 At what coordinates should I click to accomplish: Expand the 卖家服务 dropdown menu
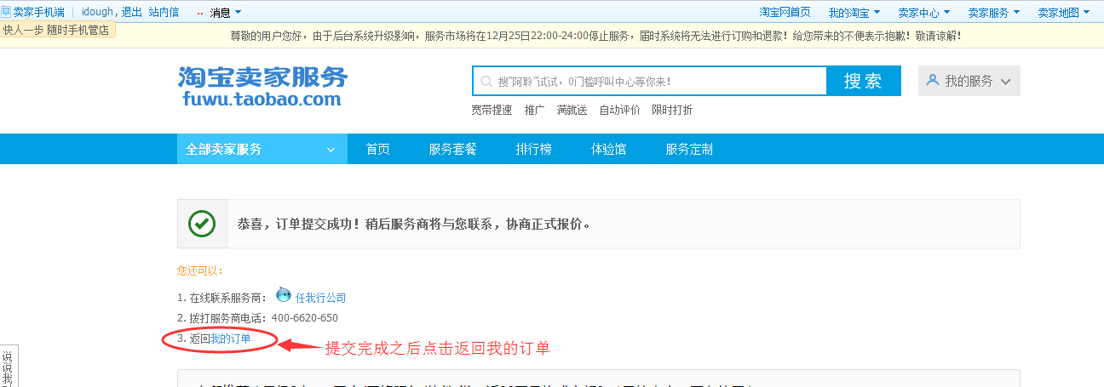(x=994, y=12)
